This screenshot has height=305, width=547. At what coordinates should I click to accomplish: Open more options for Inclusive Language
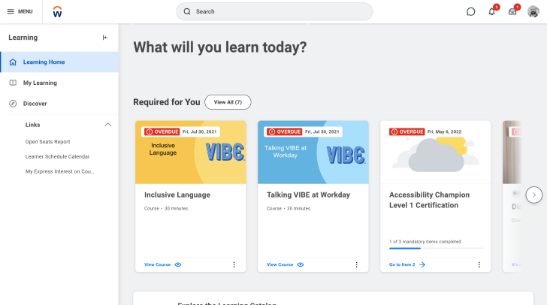[x=234, y=264]
